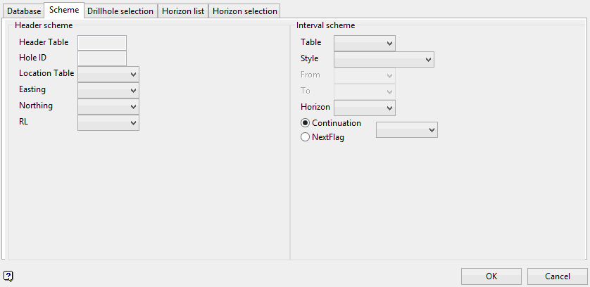590x287 pixels.
Task: Click the Header Table input field
Action: [102, 43]
